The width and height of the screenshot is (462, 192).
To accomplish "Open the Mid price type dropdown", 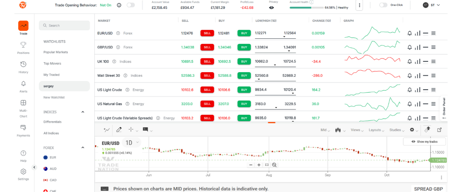I will (x=325, y=130).
